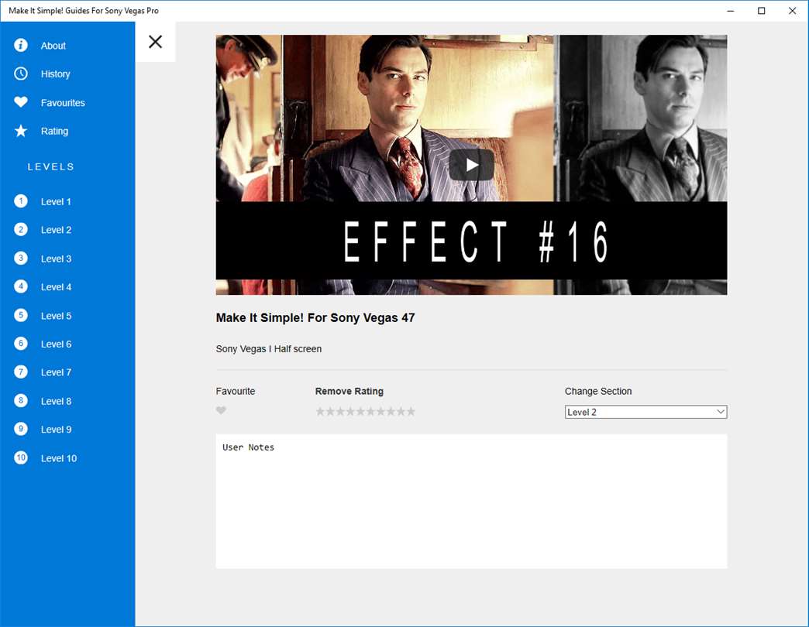Select the circled 9 level icon
Viewport: 809px width, 627px height.
[x=21, y=429]
